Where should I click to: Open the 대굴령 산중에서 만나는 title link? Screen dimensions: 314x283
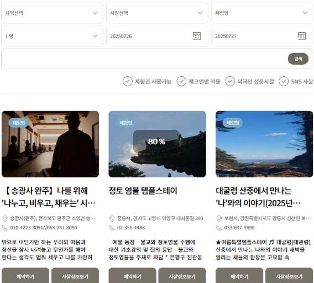click(258, 197)
